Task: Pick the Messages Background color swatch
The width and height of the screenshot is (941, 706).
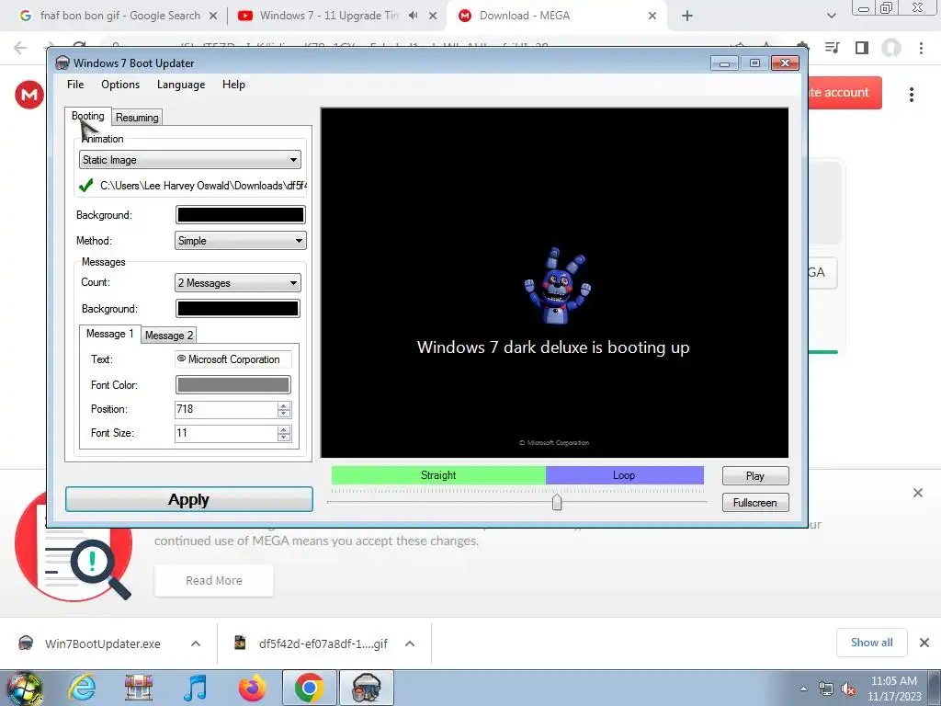Action: [238, 309]
